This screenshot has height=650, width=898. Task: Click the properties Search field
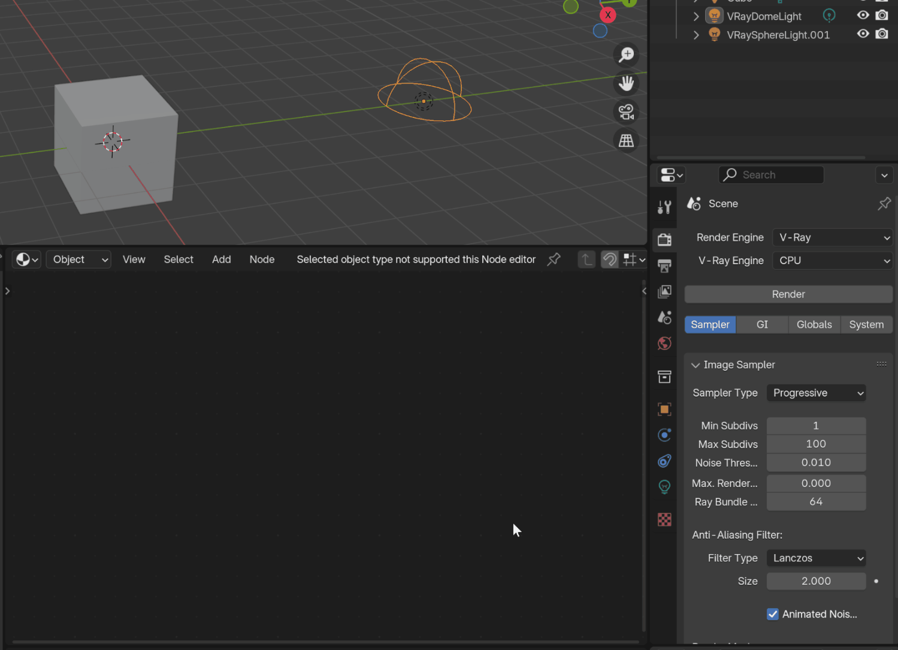pos(771,175)
